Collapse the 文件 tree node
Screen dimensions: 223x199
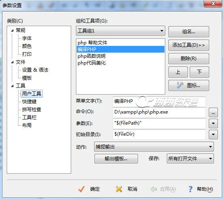tap(12, 62)
